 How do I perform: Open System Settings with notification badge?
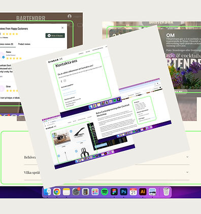click(x=76, y=192)
